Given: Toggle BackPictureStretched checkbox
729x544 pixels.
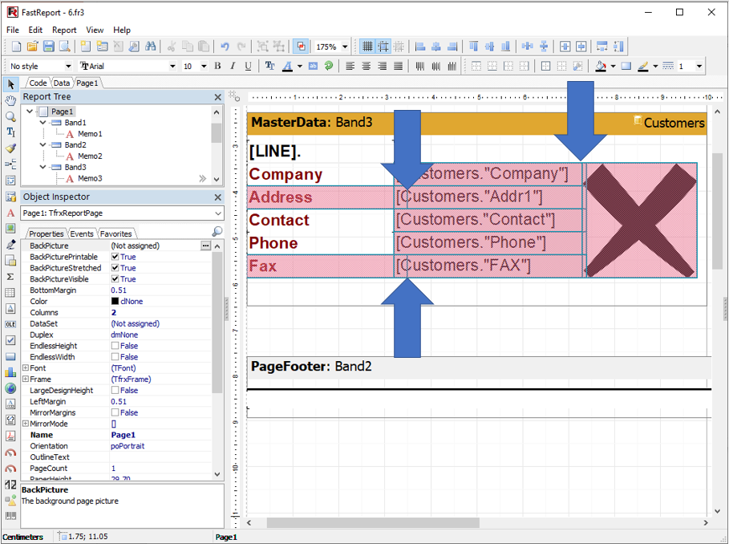Looking at the screenshot, I should click(115, 268).
